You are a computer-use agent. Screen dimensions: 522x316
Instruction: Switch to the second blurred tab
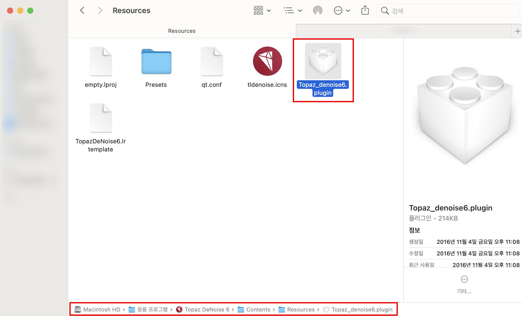[x=403, y=31]
